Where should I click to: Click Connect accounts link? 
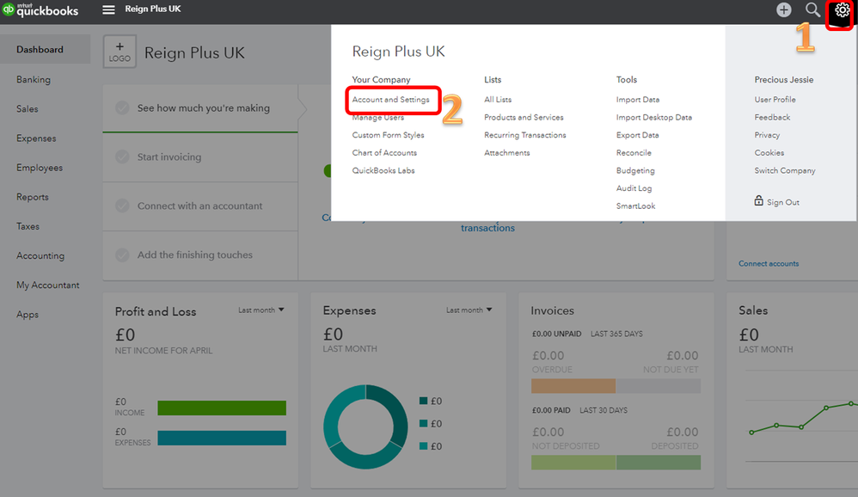coord(769,263)
